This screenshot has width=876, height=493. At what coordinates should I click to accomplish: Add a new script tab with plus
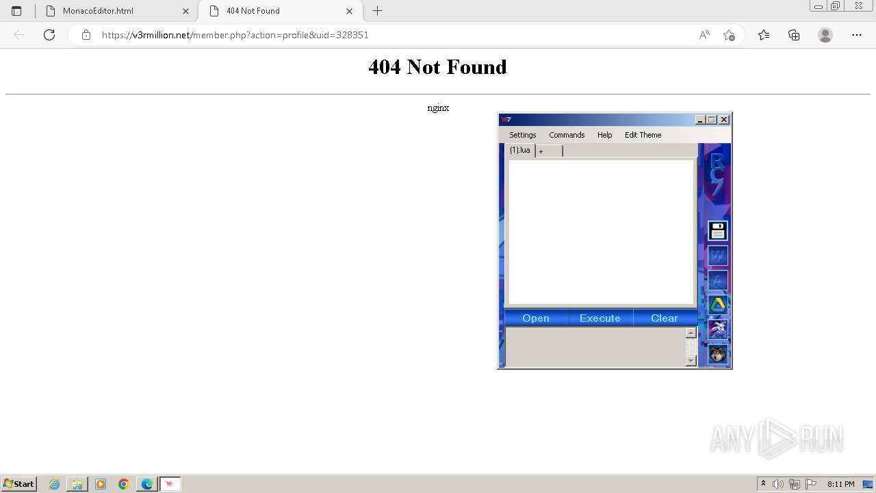[x=549, y=151]
